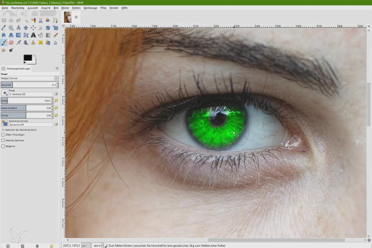
Task: Open the Ebene menu
Action: coord(65,8)
